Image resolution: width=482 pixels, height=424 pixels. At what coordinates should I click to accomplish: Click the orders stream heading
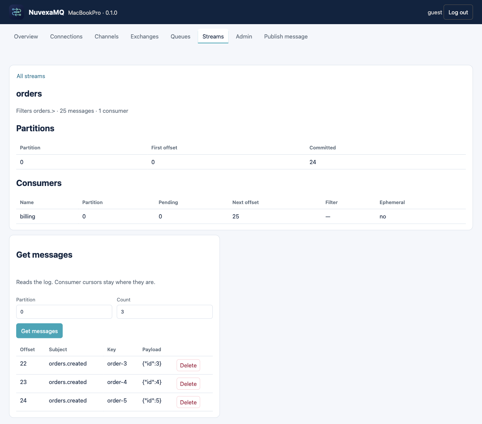click(x=29, y=94)
